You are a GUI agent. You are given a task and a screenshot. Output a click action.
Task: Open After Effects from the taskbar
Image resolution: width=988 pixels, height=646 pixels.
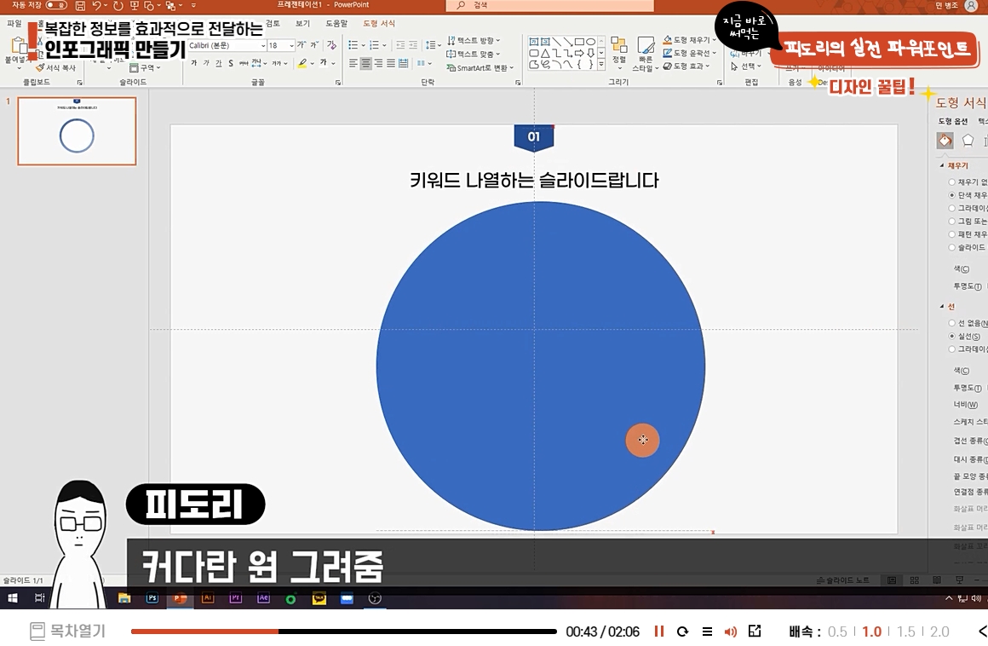point(263,598)
